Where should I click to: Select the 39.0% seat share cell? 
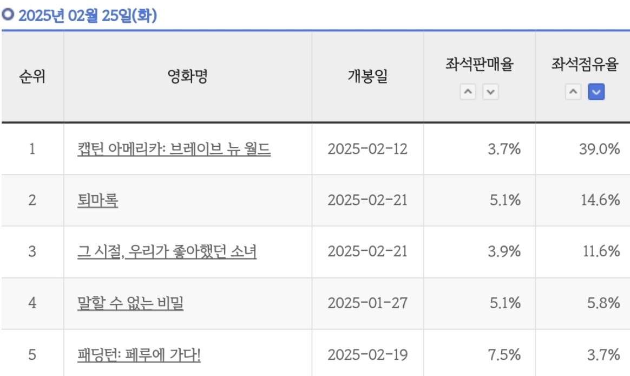pyautogui.click(x=599, y=149)
